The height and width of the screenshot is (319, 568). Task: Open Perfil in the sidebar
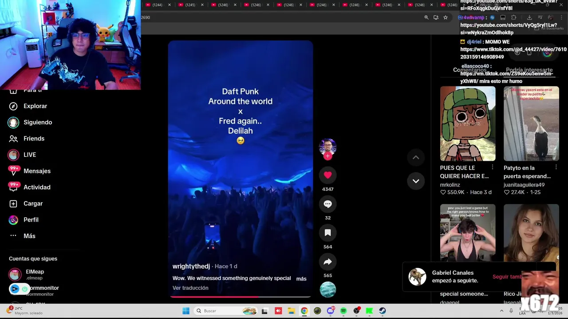(24, 220)
